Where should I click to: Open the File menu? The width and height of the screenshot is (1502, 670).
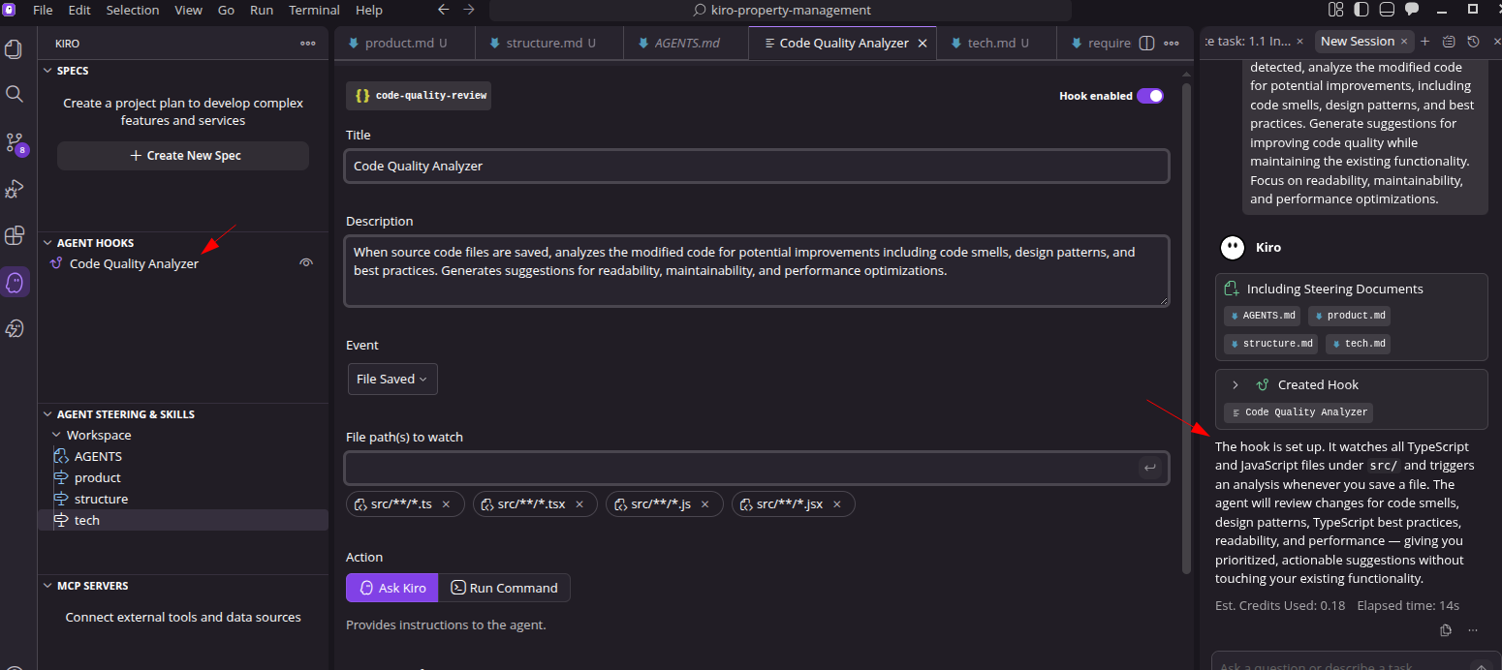43,10
